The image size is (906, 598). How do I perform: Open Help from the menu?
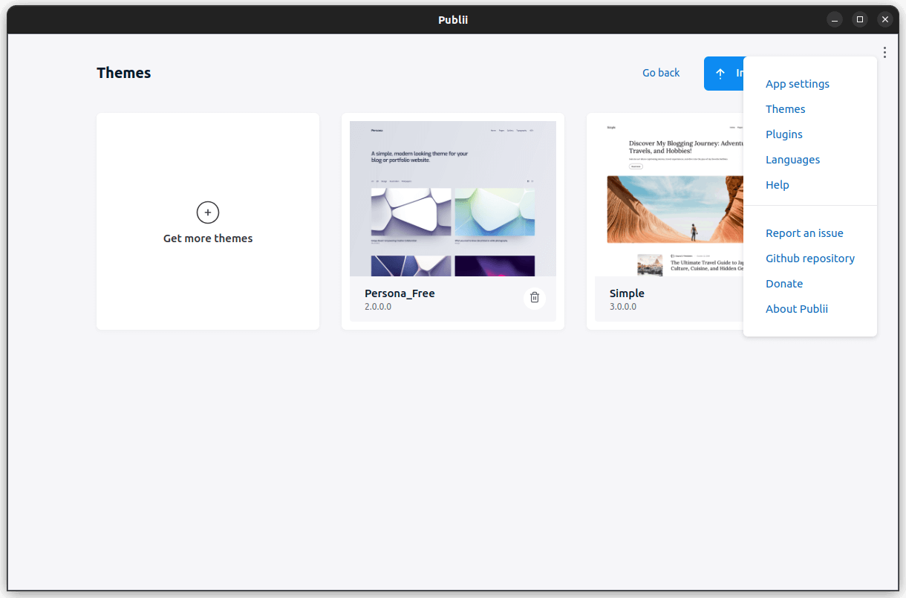[778, 185]
